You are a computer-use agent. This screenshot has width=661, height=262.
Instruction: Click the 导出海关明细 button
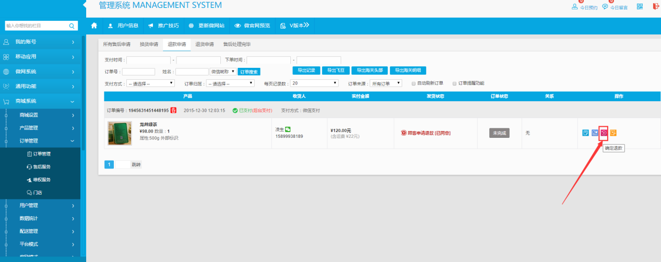click(x=409, y=70)
